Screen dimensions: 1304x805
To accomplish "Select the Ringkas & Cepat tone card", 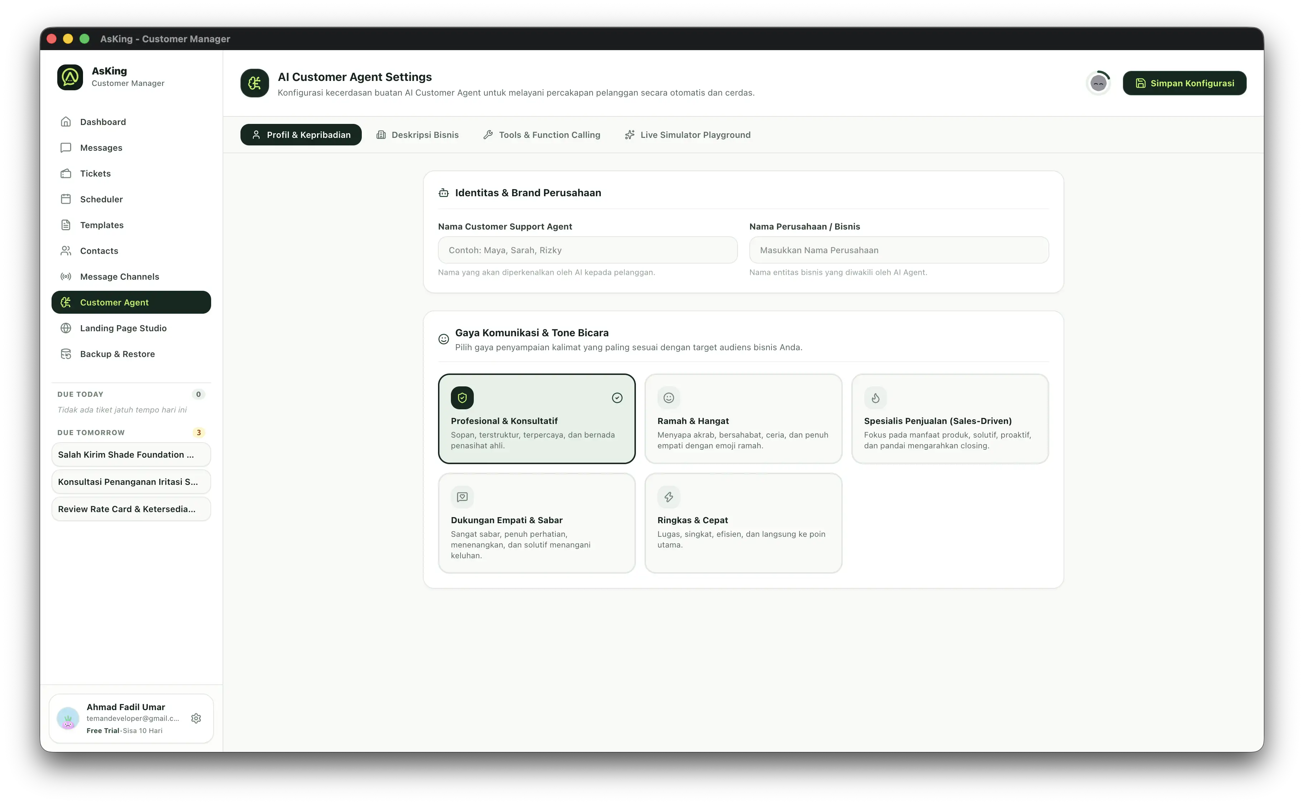I will [743, 523].
